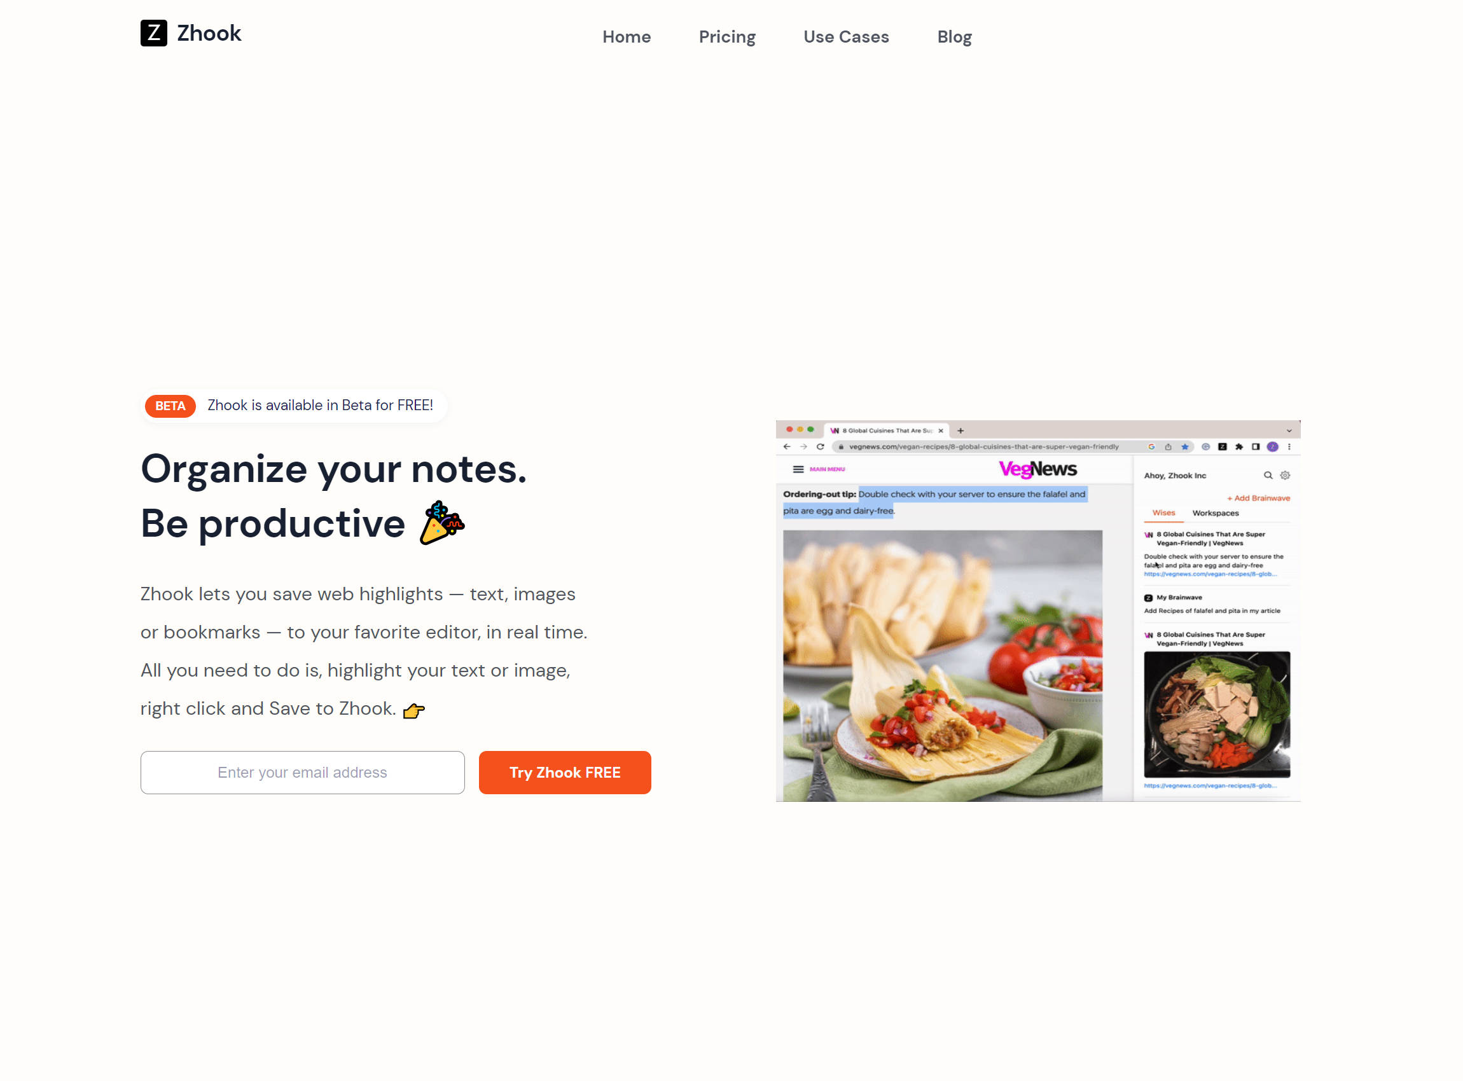Open the Zhook extension icon in browser toolbar

pos(1222,447)
